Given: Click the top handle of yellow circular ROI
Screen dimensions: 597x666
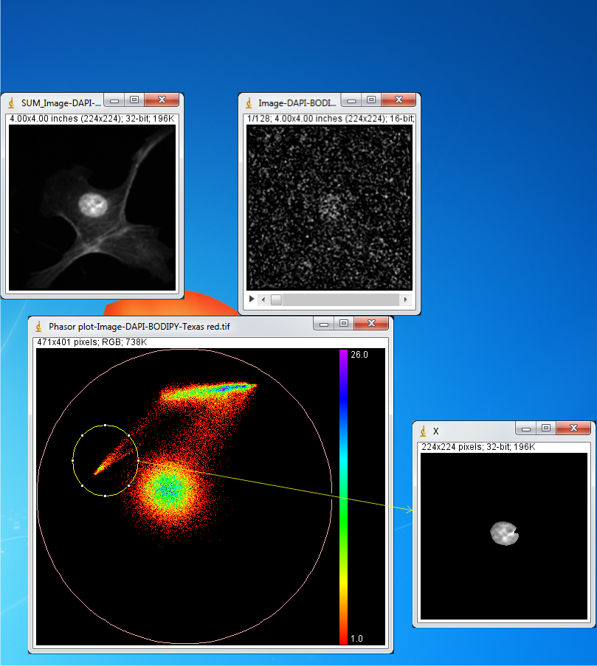Looking at the screenshot, I should (106, 425).
